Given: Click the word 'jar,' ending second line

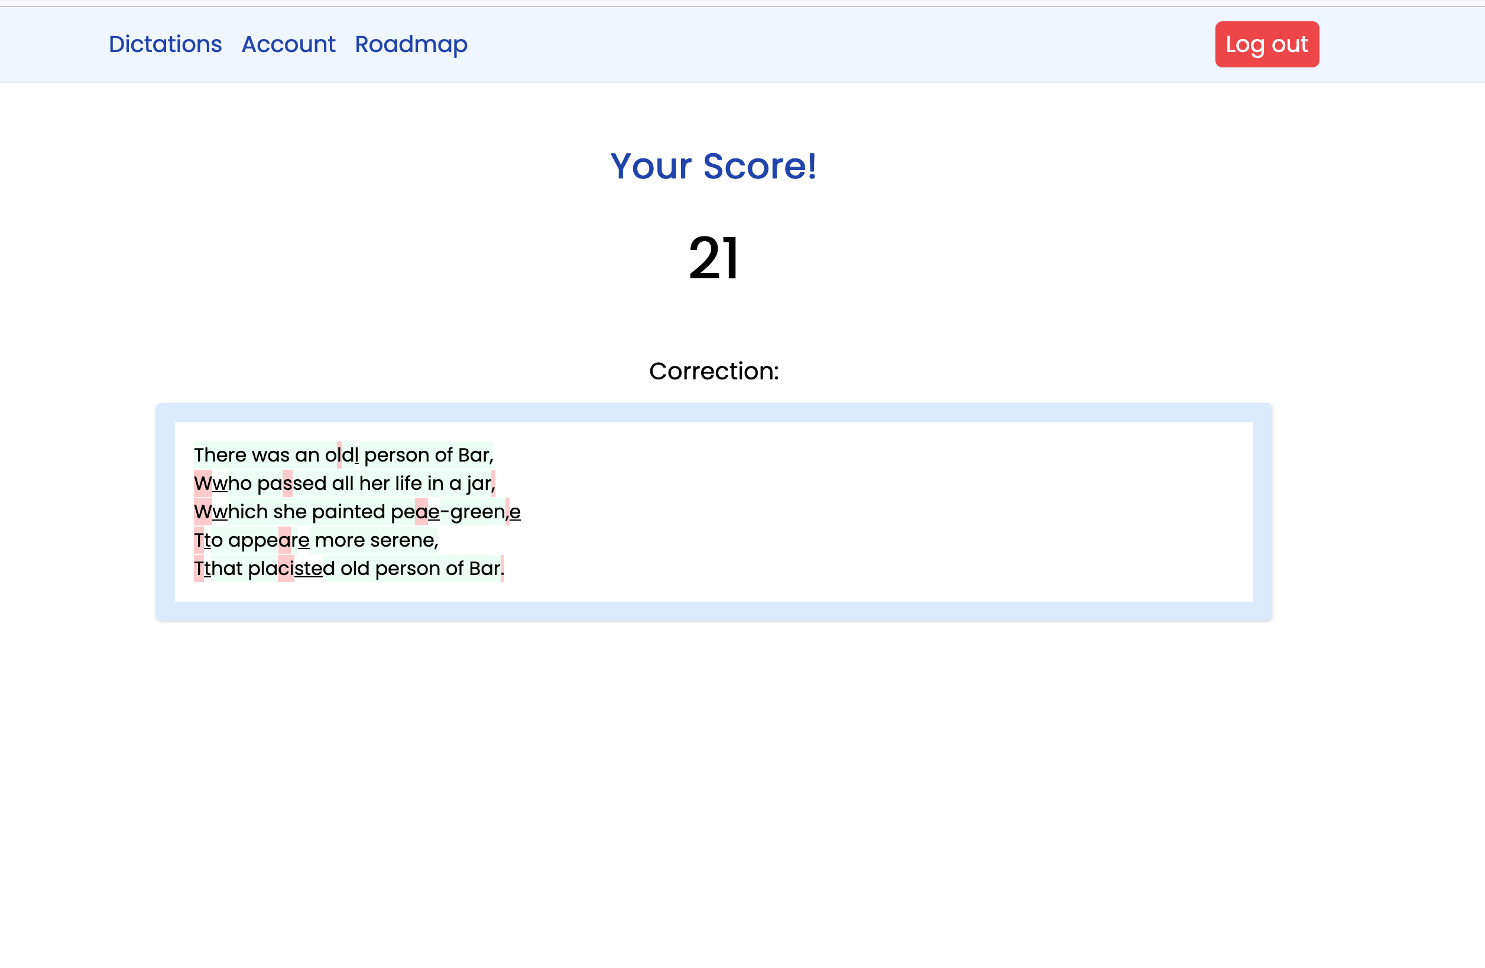Looking at the screenshot, I should click(x=480, y=483).
